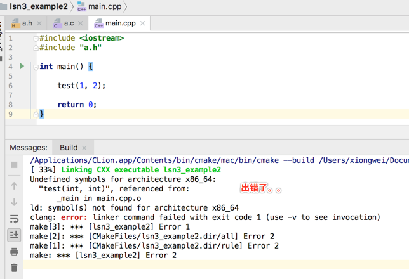The image size is (409, 279).
Task: Click line number 6 in the gutter
Action: tap(10, 86)
